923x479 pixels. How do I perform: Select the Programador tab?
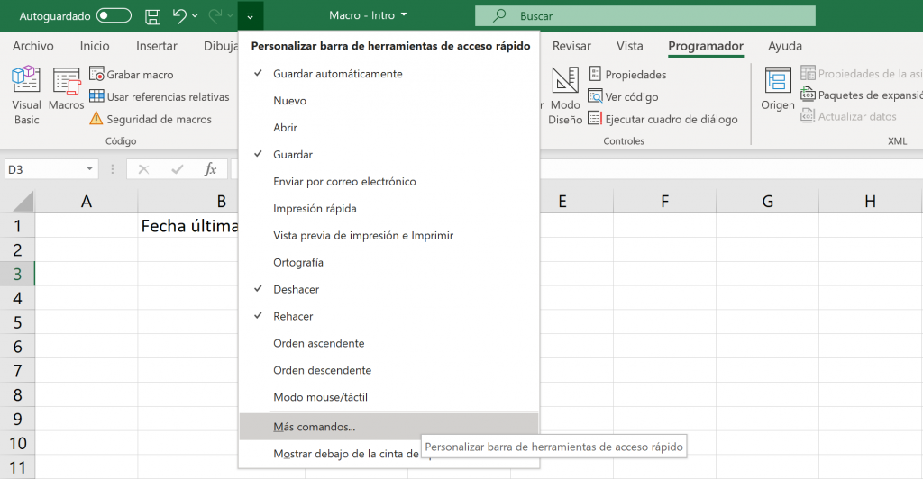[x=706, y=46]
